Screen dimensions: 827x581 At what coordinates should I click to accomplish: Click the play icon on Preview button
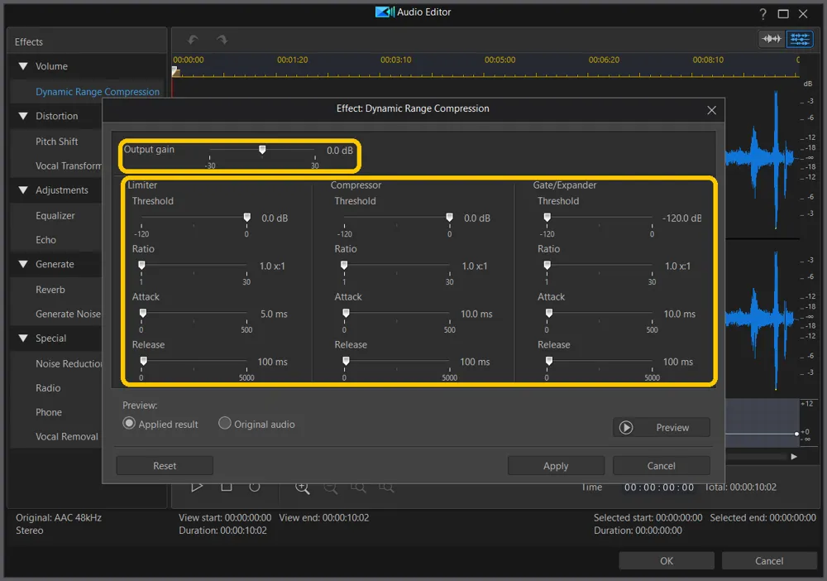626,427
